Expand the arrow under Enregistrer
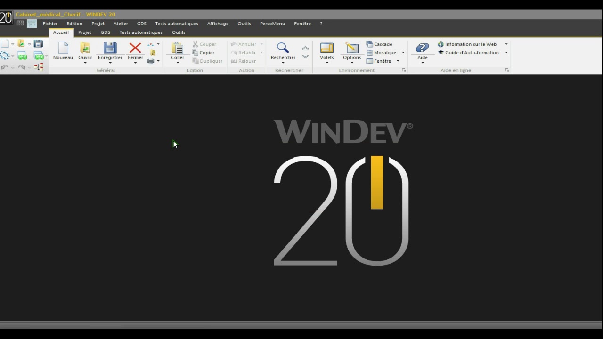Viewport: 603px width, 339px height. [x=110, y=63]
